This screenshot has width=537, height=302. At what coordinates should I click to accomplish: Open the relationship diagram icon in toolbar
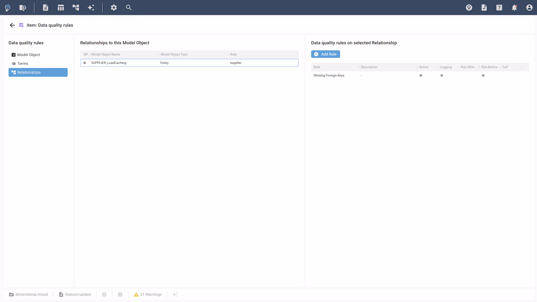click(x=76, y=8)
